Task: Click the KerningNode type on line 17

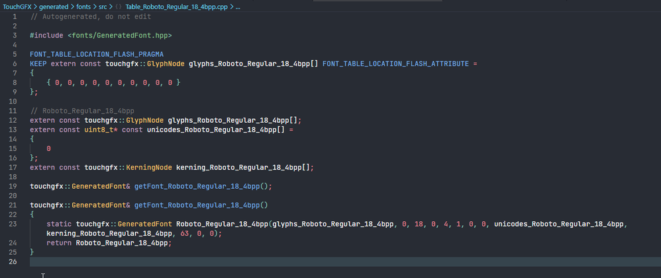Action: coord(149,167)
